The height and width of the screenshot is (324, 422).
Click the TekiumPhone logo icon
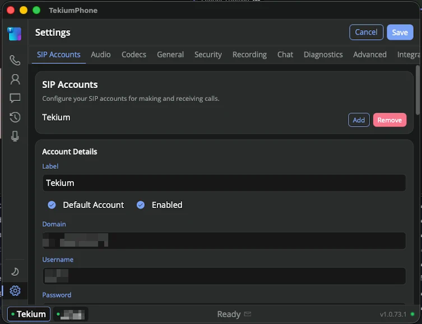pos(15,34)
